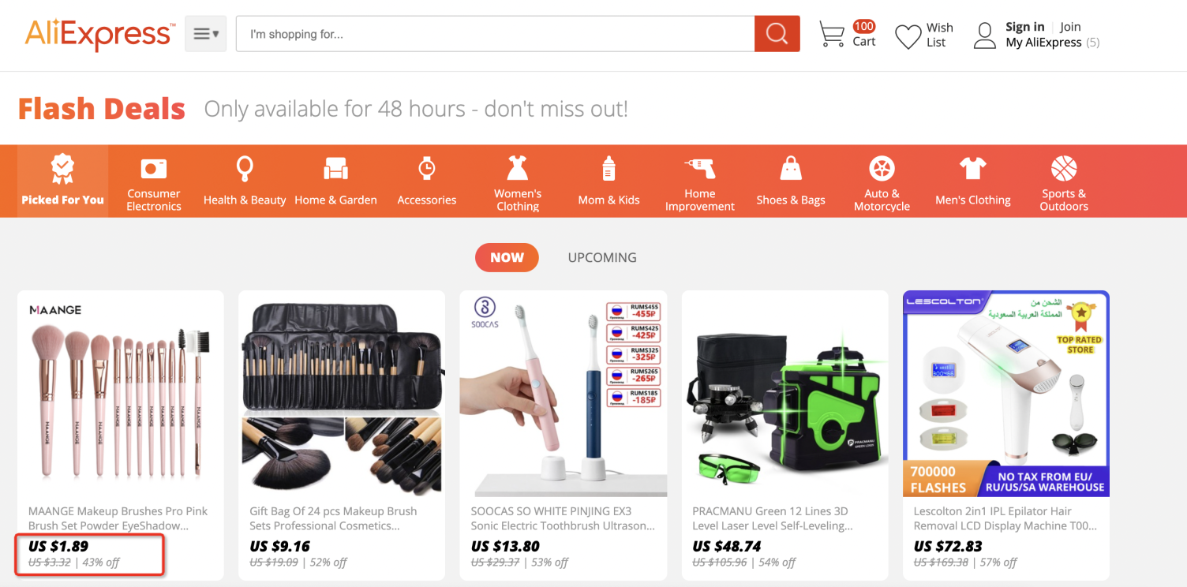Select the Consumer Electronics camera icon

tap(154, 168)
